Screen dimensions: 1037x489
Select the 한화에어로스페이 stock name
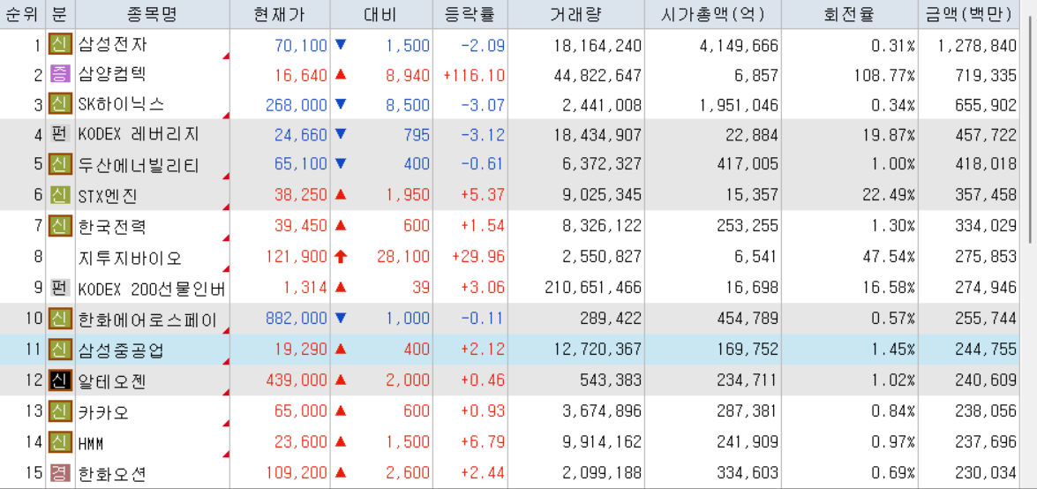[148, 320]
